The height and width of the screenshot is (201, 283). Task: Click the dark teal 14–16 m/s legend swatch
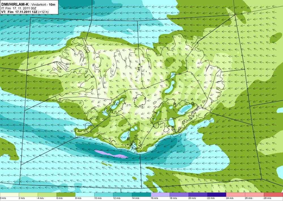pos(141,195)
